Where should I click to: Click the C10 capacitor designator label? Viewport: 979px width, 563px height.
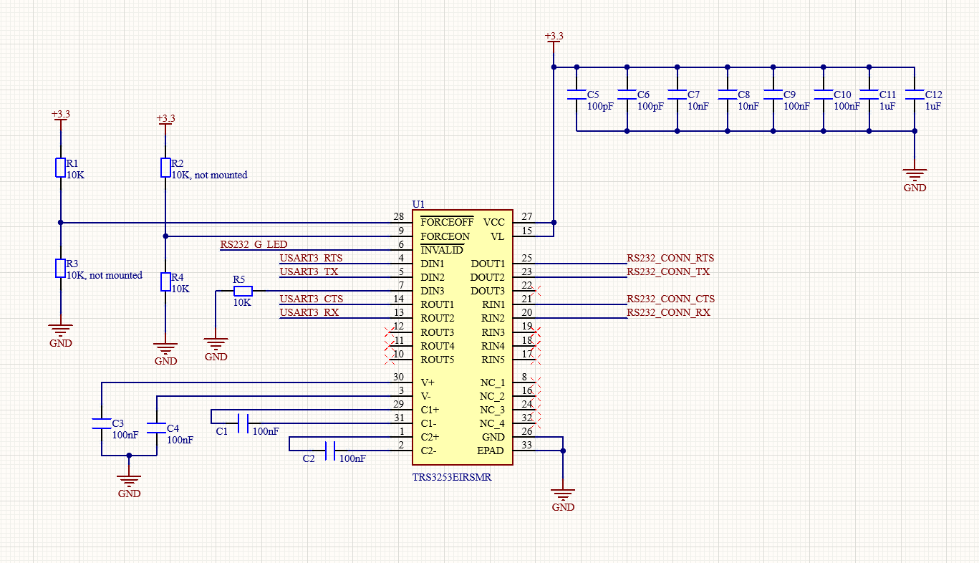[x=842, y=95]
